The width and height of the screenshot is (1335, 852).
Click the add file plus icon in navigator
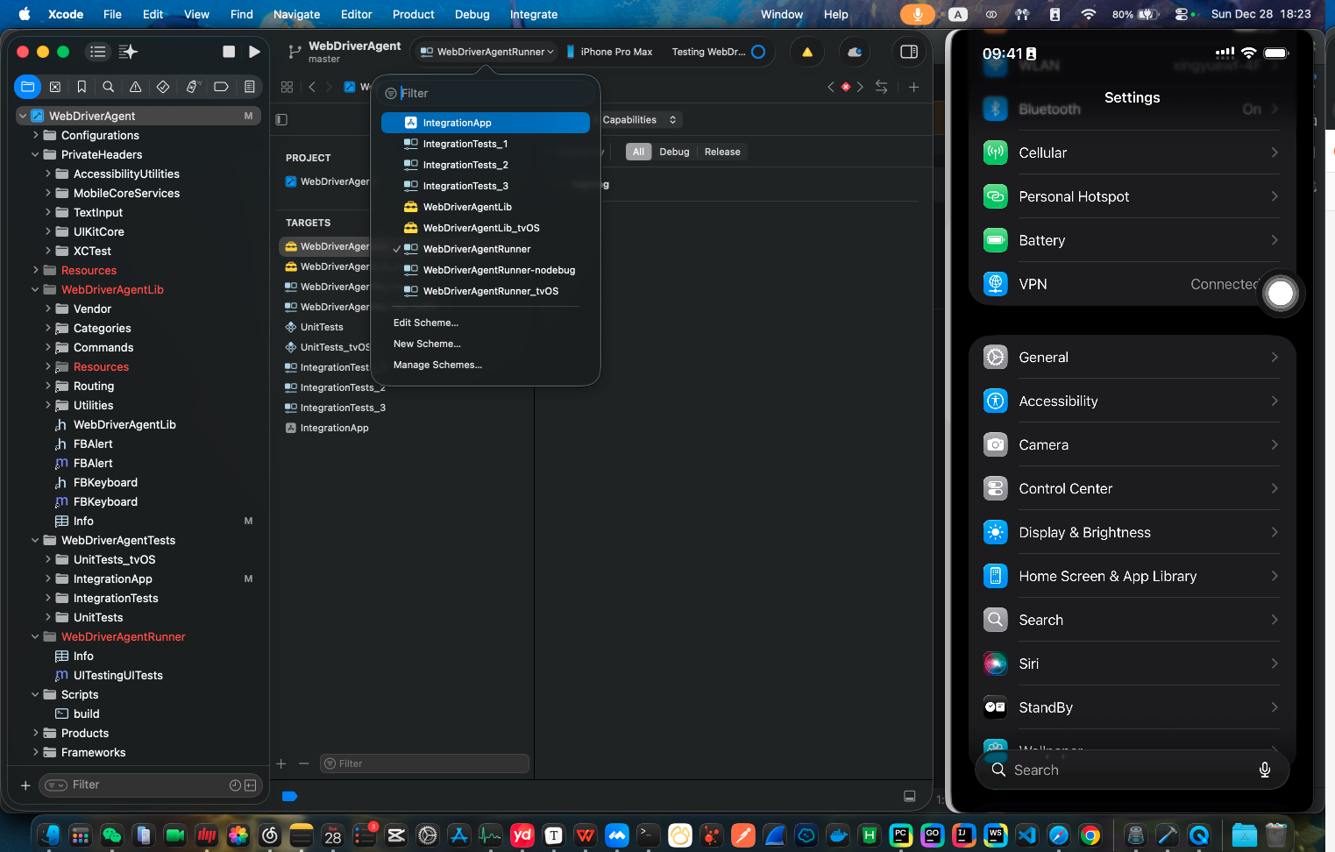(x=25, y=785)
